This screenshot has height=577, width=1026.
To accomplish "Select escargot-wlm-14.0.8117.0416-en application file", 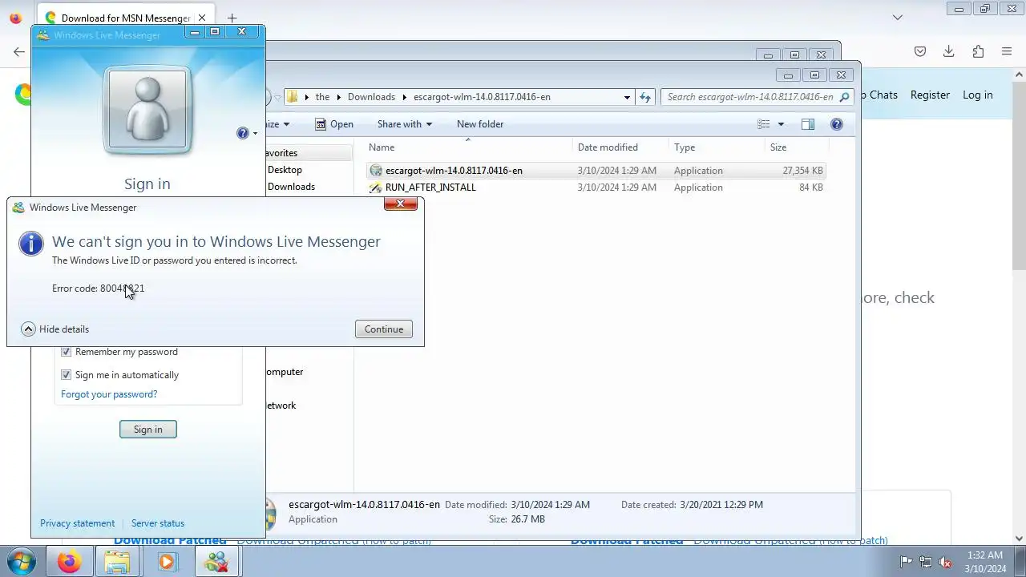I will pyautogui.click(x=454, y=171).
